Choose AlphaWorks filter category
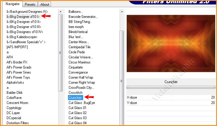217x126 pixels. 15,83
